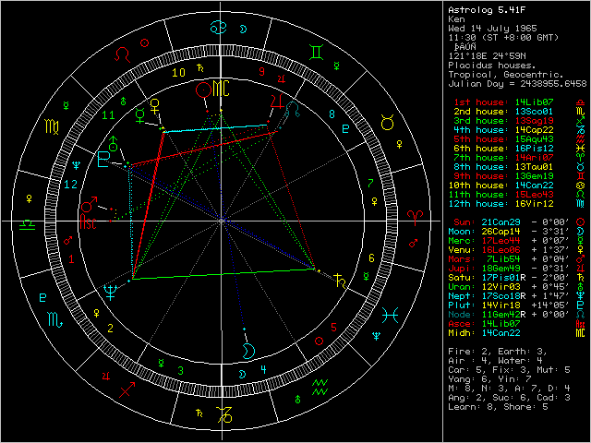Select the Julian Day text line

(513, 82)
